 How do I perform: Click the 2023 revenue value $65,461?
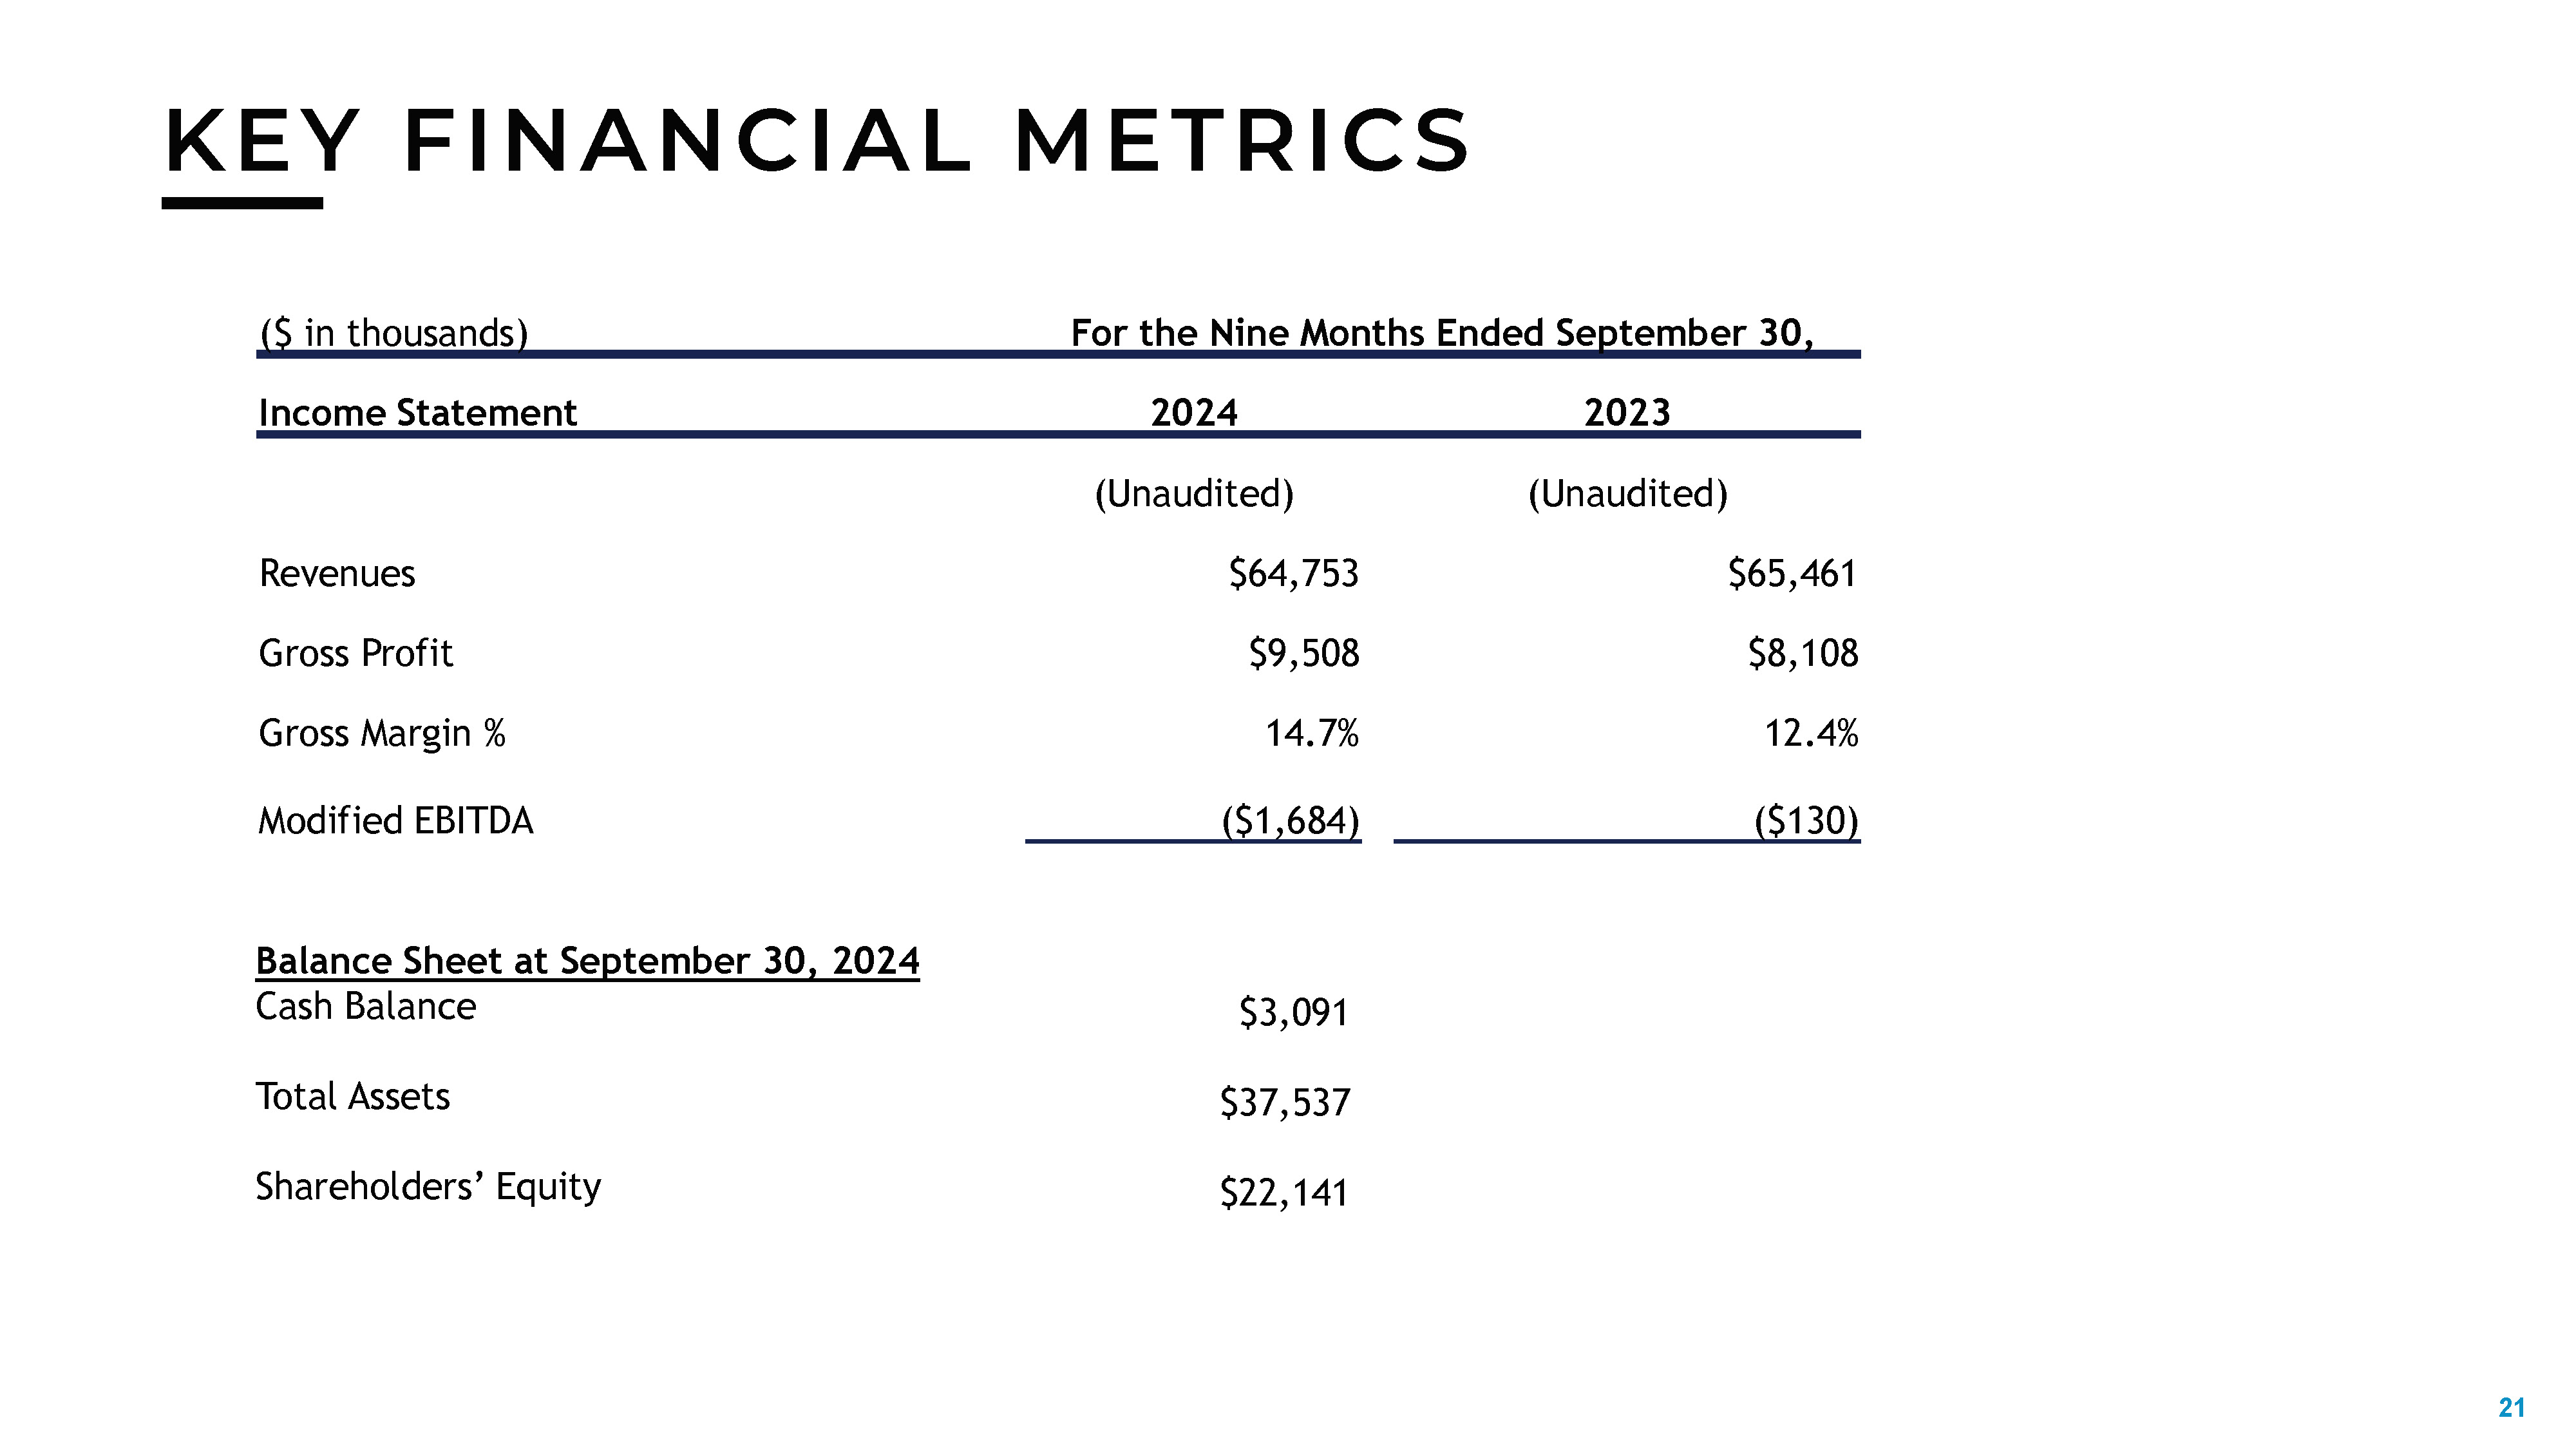[x=1791, y=574]
